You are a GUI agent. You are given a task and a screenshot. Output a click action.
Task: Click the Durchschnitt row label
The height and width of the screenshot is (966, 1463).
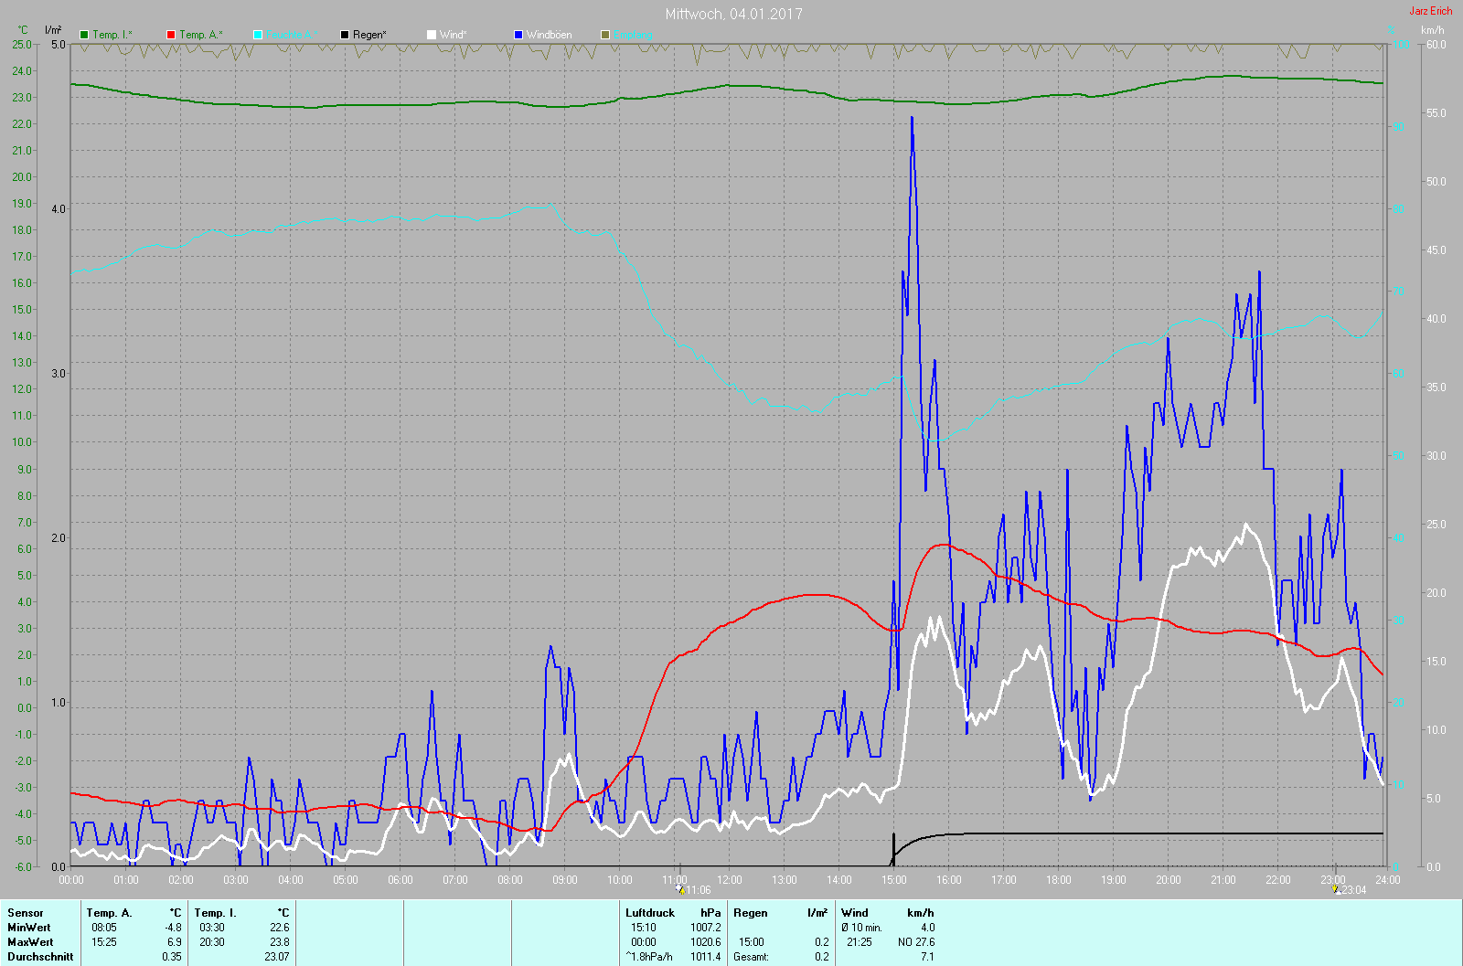pyautogui.click(x=40, y=957)
